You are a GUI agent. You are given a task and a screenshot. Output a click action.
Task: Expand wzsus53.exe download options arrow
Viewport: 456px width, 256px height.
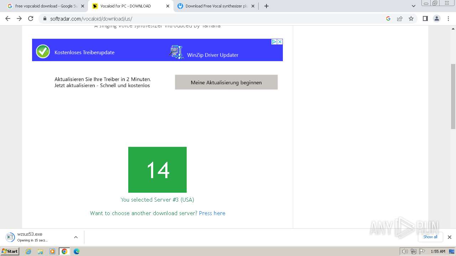pos(76,237)
